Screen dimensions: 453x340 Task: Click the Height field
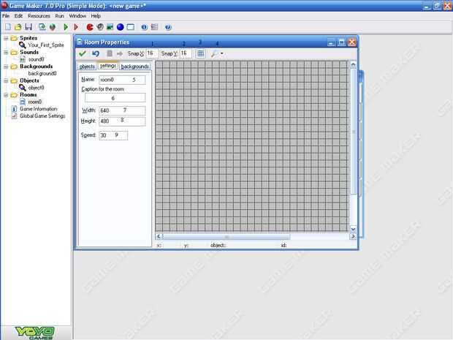[x=122, y=121]
